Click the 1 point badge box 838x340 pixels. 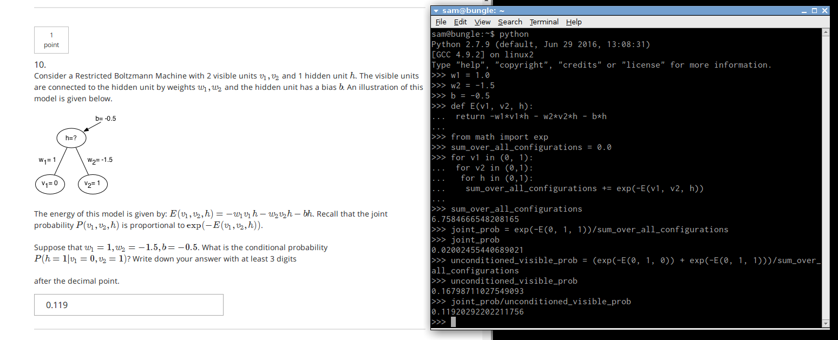(51, 40)
